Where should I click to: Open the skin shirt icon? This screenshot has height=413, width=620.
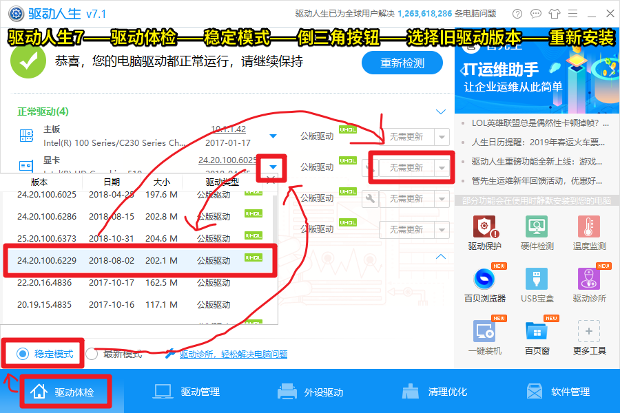click(x=555, y=14)
